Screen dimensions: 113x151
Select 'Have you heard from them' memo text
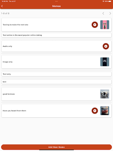tap(14, 111)
